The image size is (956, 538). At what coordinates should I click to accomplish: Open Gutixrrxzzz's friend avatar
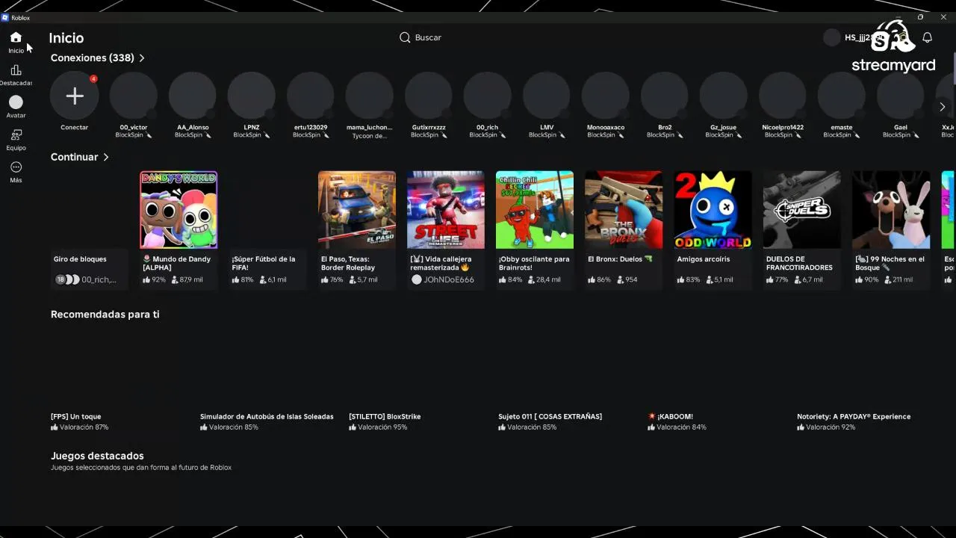click(x=429, y=96)
